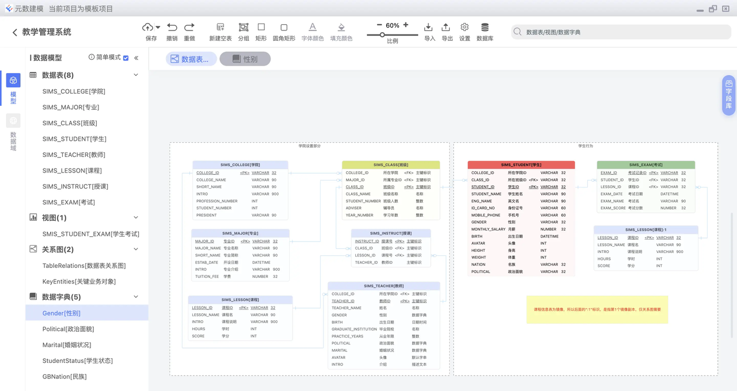Viewport: 737px width, 391px height.
Task: Open the save button dropdown arrow
Action: (157, 27)
